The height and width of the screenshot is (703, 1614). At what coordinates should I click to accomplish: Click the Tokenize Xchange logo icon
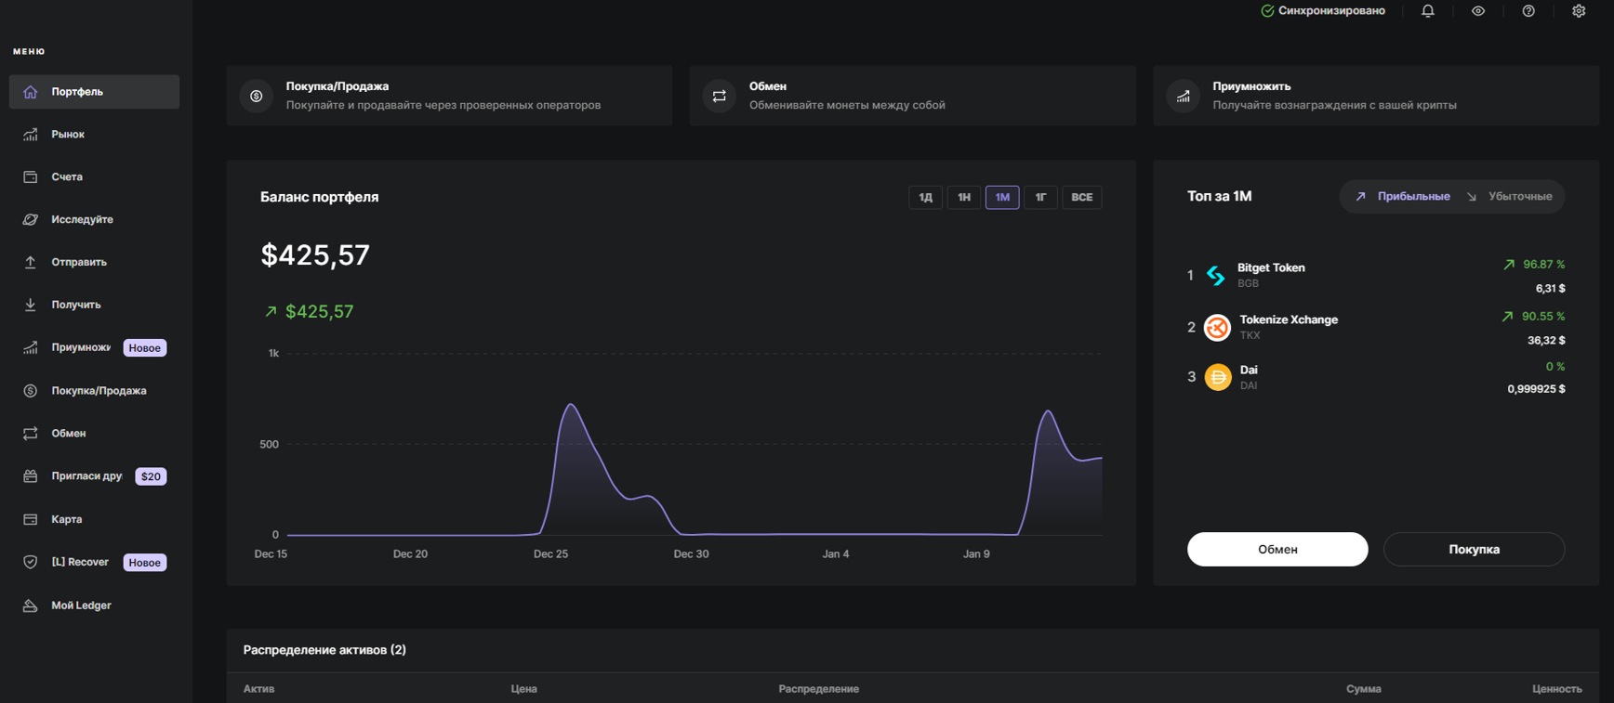(x=1217, y=327)
